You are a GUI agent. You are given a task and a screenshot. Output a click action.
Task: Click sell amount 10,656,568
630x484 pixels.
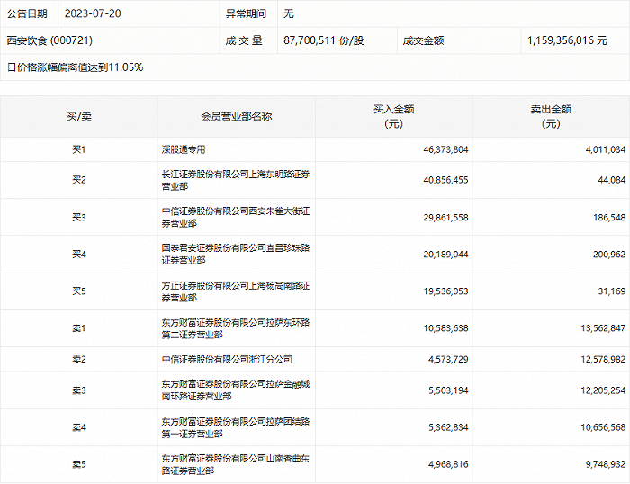tap(603, 427)
